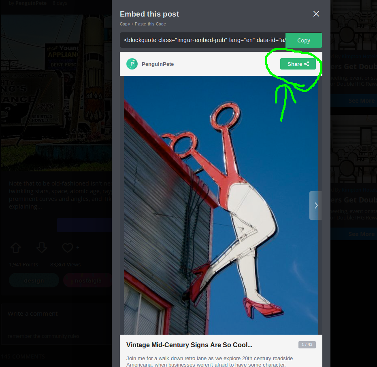
Task: Open the Vintage Mid-Century Signs title link
Action: point(189,345)
